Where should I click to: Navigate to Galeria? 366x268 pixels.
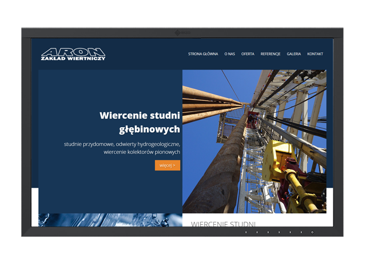click(x=294, y=54)
